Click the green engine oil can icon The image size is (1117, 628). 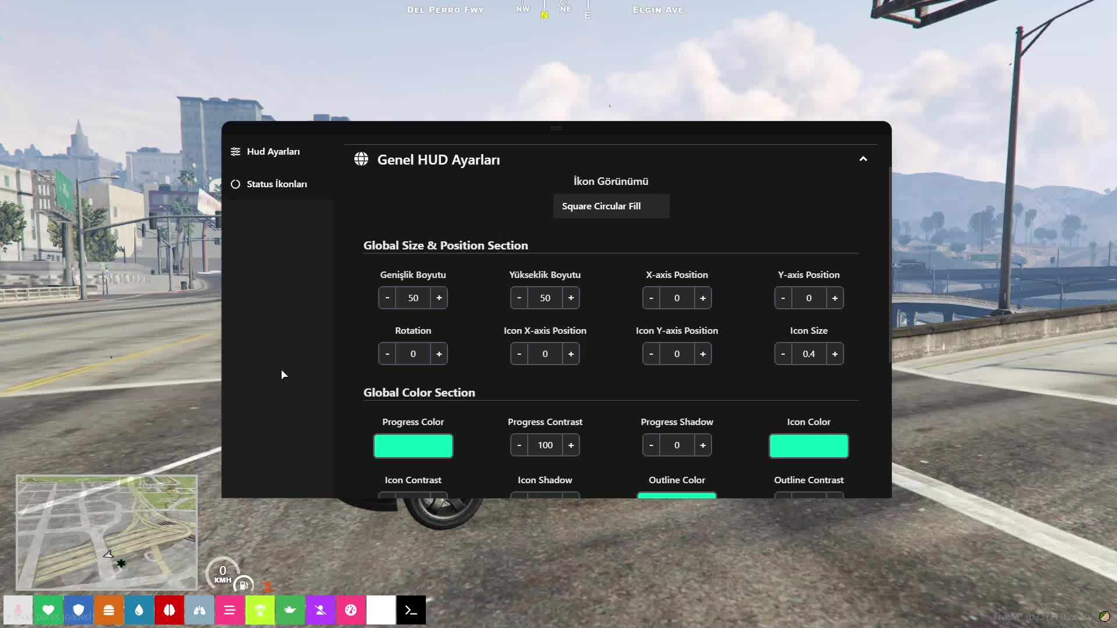click(x=290, y=610)
